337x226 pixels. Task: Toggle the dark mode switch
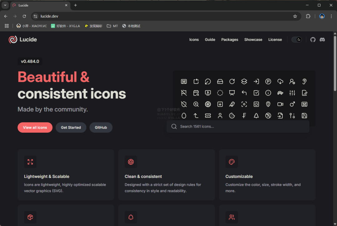[x=296, y=40]
